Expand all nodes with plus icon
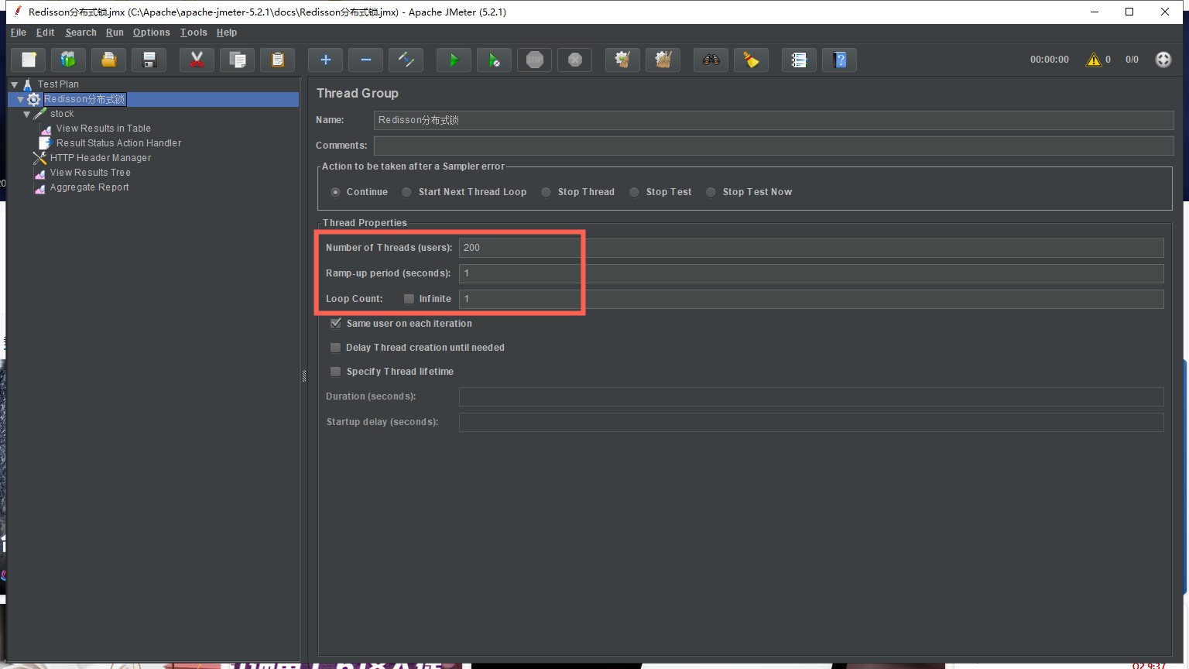The width and height of the screenshot is (1189, 669). [326, 60]
